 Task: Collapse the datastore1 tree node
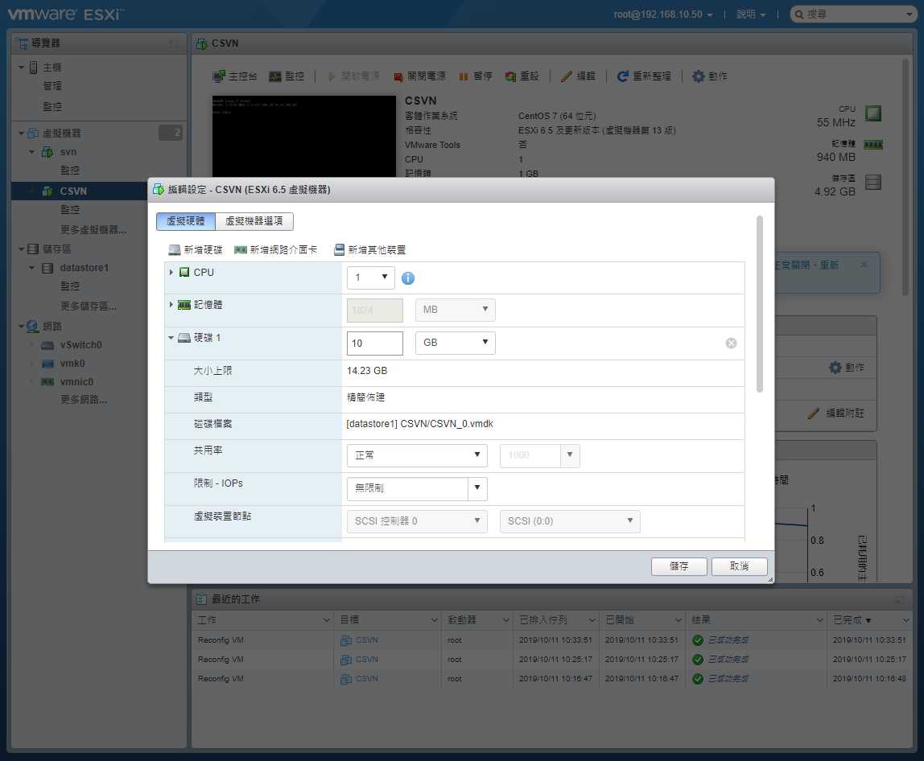click(32, 268)
